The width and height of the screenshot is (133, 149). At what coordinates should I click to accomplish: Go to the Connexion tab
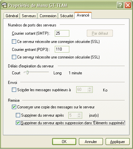[x=48, y=16]
